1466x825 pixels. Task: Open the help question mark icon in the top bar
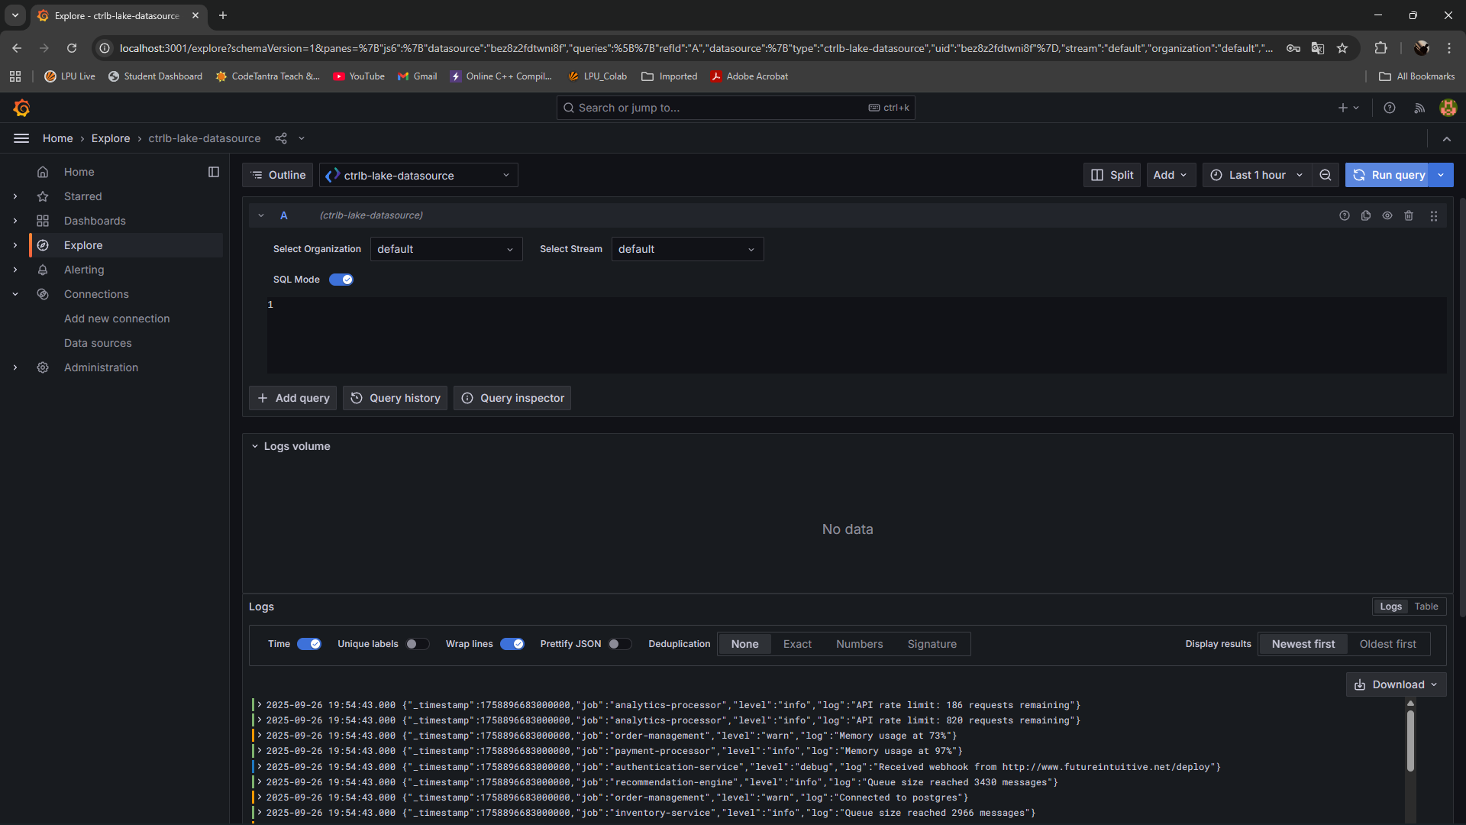[x=1390, y=108]
